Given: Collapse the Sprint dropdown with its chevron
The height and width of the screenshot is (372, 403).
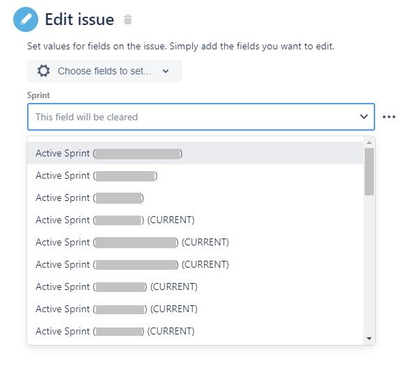Looking at the screenshot, I should 364,117.
